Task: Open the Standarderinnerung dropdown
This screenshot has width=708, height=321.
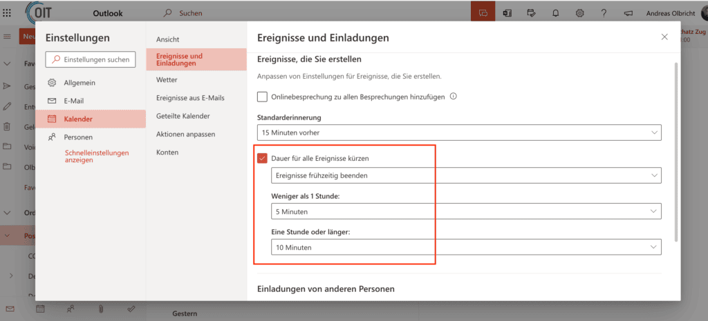Action: coord(459,132)
